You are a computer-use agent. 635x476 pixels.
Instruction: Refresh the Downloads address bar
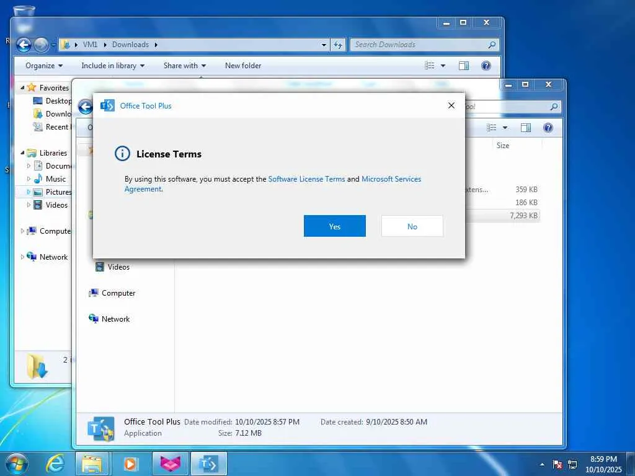[338, 45]
